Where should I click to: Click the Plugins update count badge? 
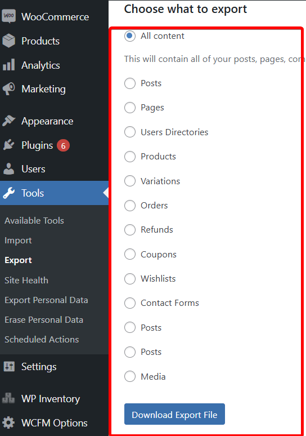64,145
